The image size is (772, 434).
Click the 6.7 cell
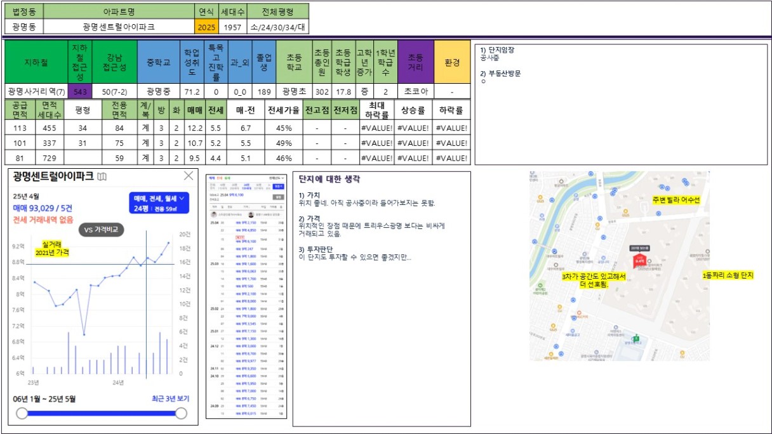tap(246, 128)
